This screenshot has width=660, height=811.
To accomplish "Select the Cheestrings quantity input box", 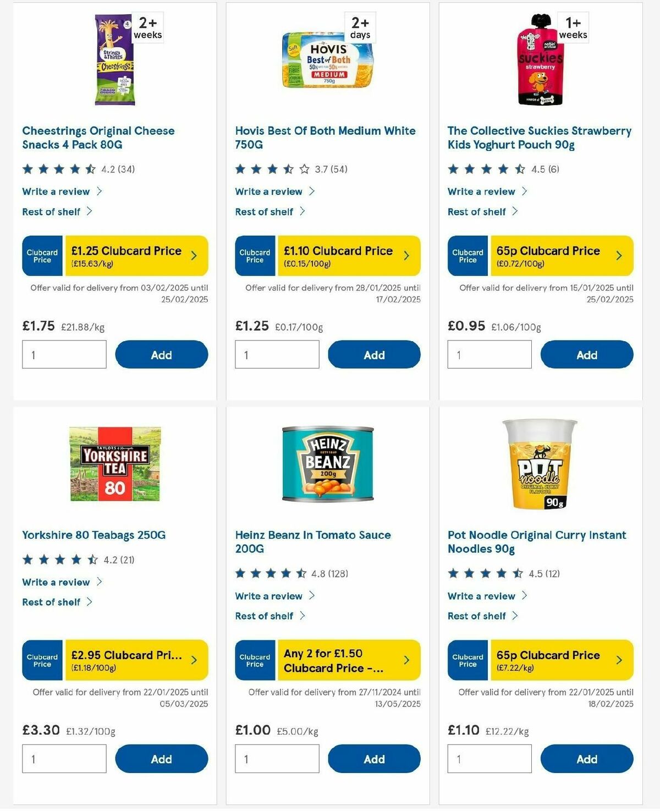I will [x=63, y=354].
